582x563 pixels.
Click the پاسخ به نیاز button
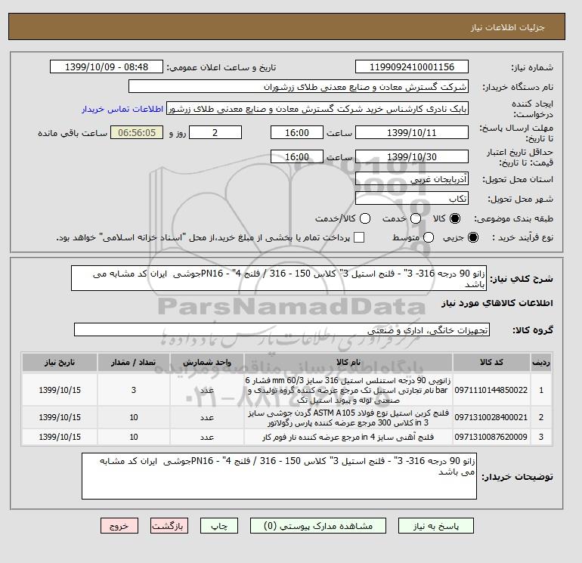tap(436, 526)
